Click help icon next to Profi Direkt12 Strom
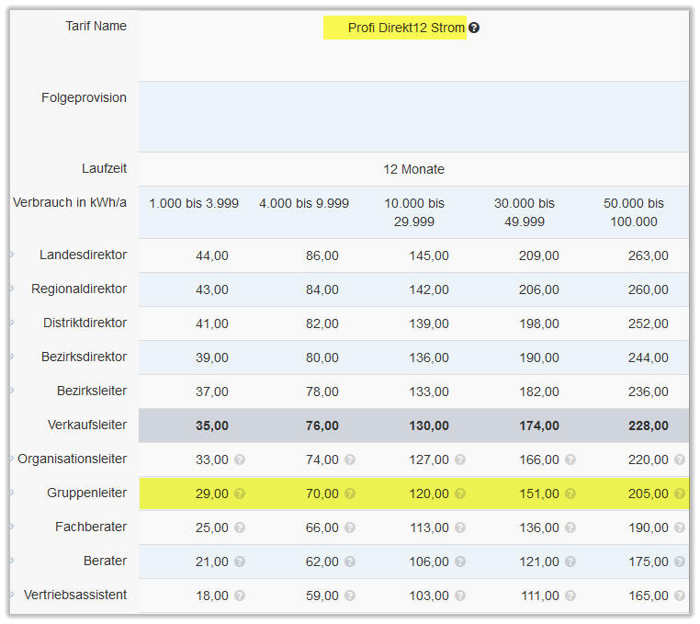The image size is (700, 624). click(474, 28)
